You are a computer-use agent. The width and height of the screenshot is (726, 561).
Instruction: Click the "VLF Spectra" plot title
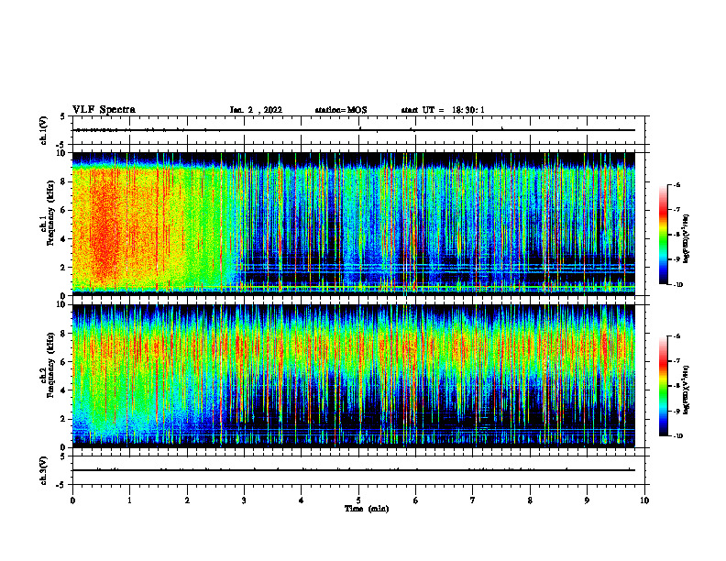(x=104, y=110)
